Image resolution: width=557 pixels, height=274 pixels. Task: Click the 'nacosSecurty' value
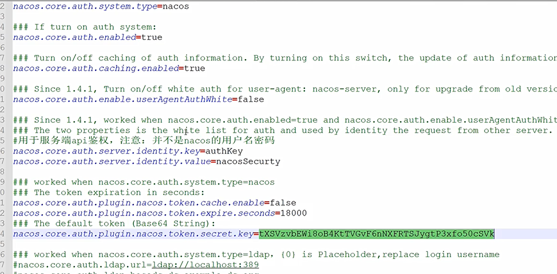point(248,162)
